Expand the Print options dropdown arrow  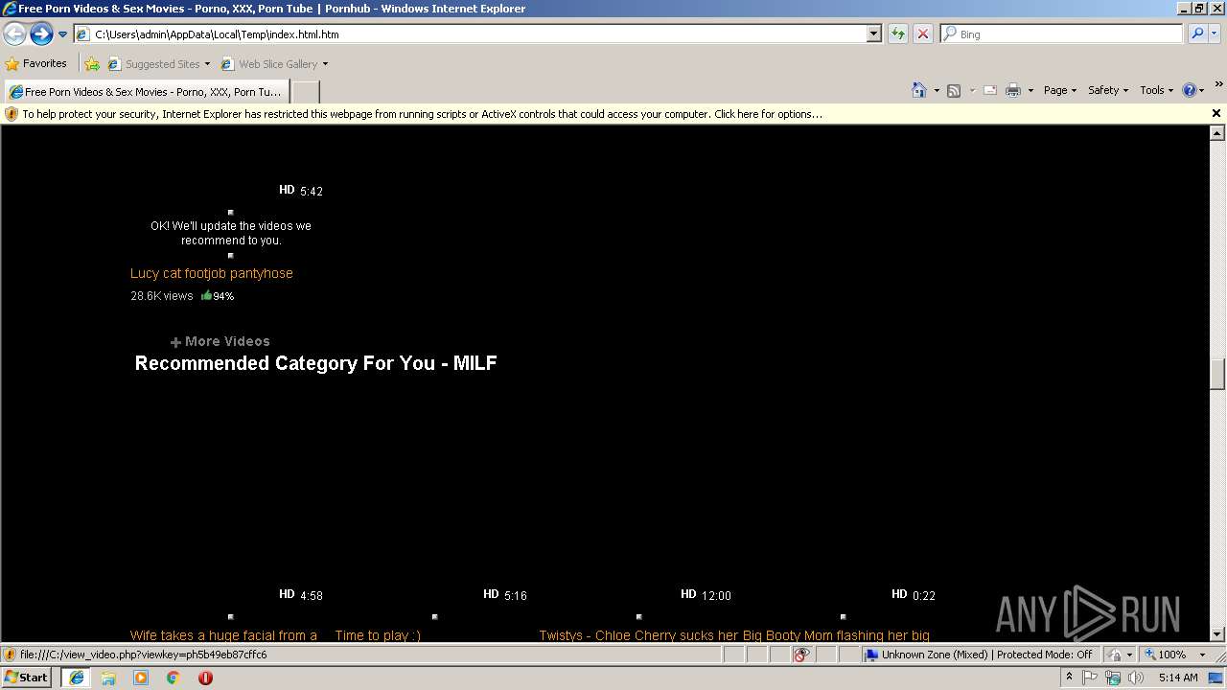(x=1030, y=90)
